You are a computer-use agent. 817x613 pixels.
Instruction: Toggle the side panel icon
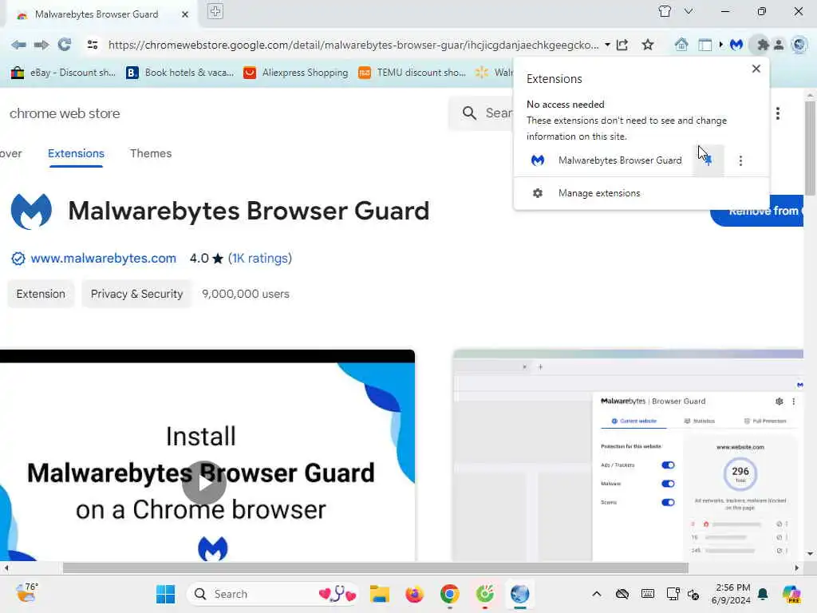tap(705, 45)
